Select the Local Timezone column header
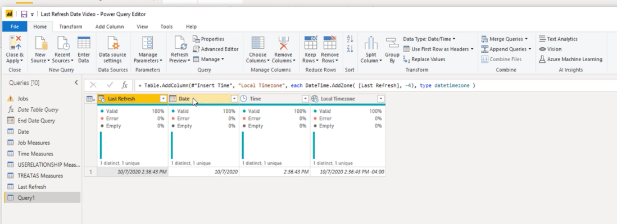Viewport: 617px width, 224px height. tap(347, 99)
